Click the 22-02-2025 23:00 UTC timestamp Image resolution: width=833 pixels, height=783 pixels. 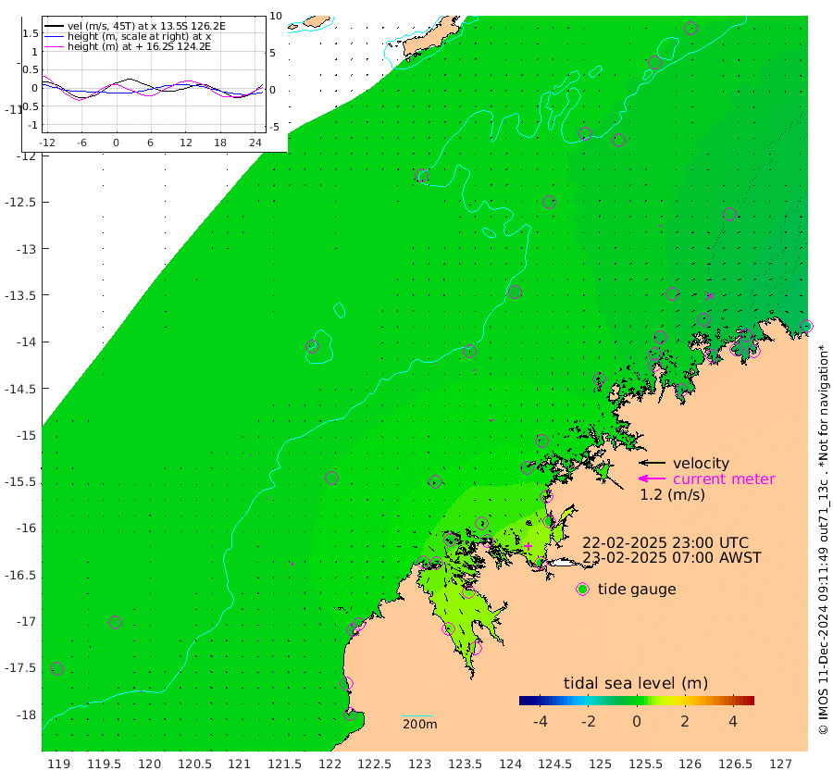pos(665,543)
